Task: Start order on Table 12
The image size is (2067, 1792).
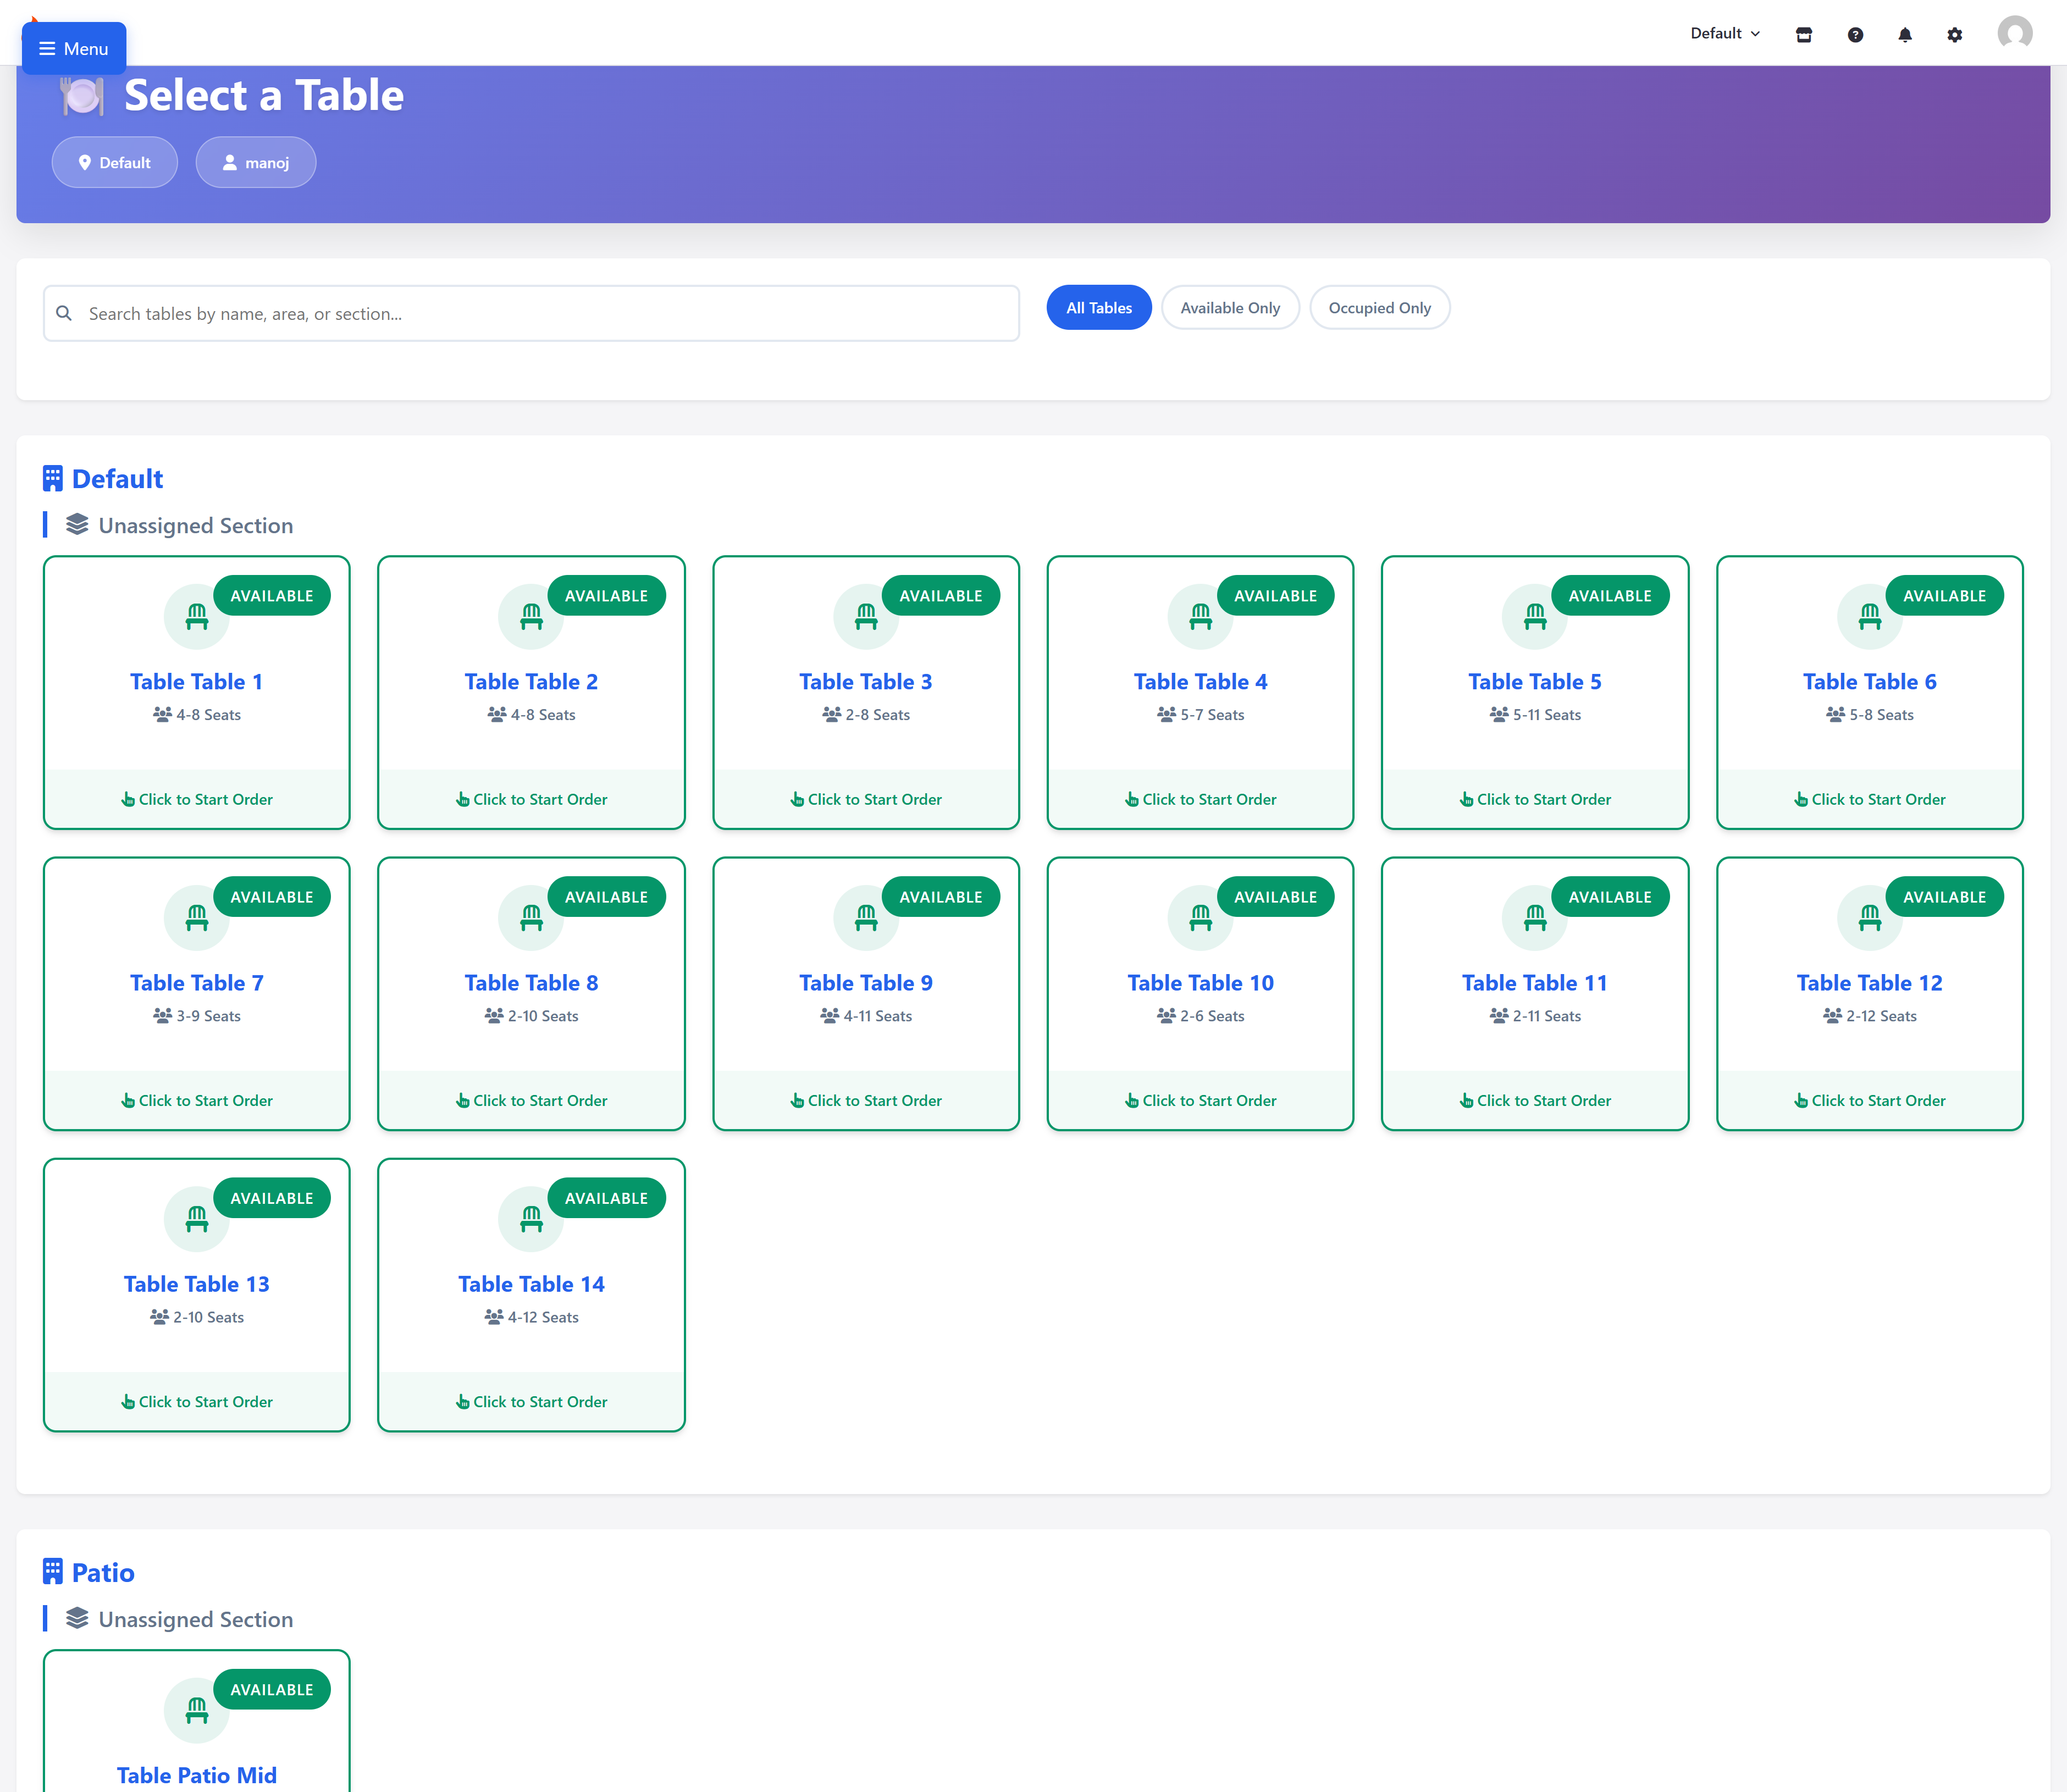Action: [x=1869, y=1100]
